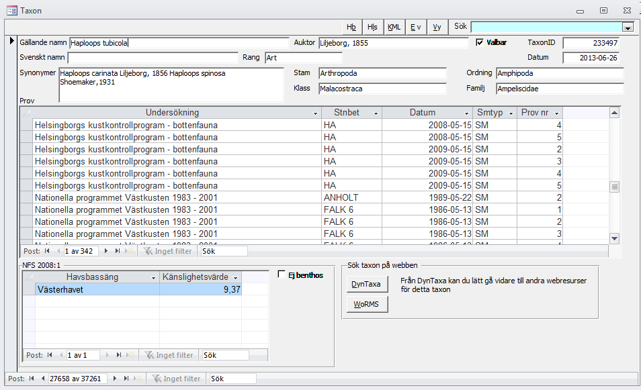
Task: Click the Undersökning list scrollbar down arrow
Action: pos(614,238)
